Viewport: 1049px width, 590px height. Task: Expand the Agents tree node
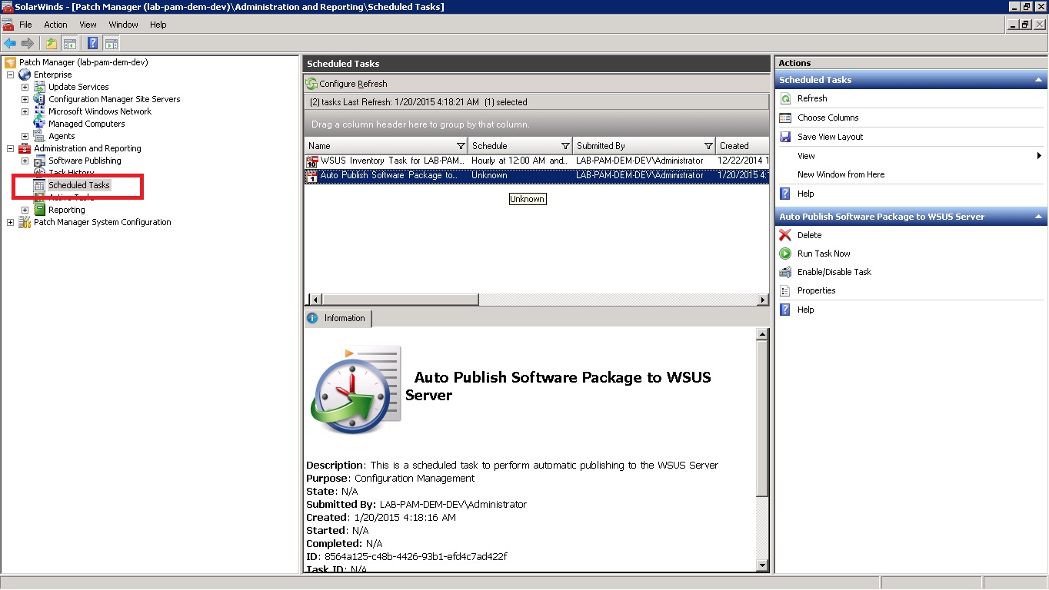coord(25,136)
